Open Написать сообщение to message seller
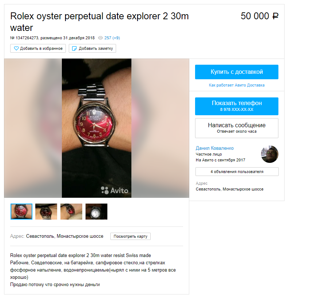Screen dimensions: 325x297 [237, 128]
